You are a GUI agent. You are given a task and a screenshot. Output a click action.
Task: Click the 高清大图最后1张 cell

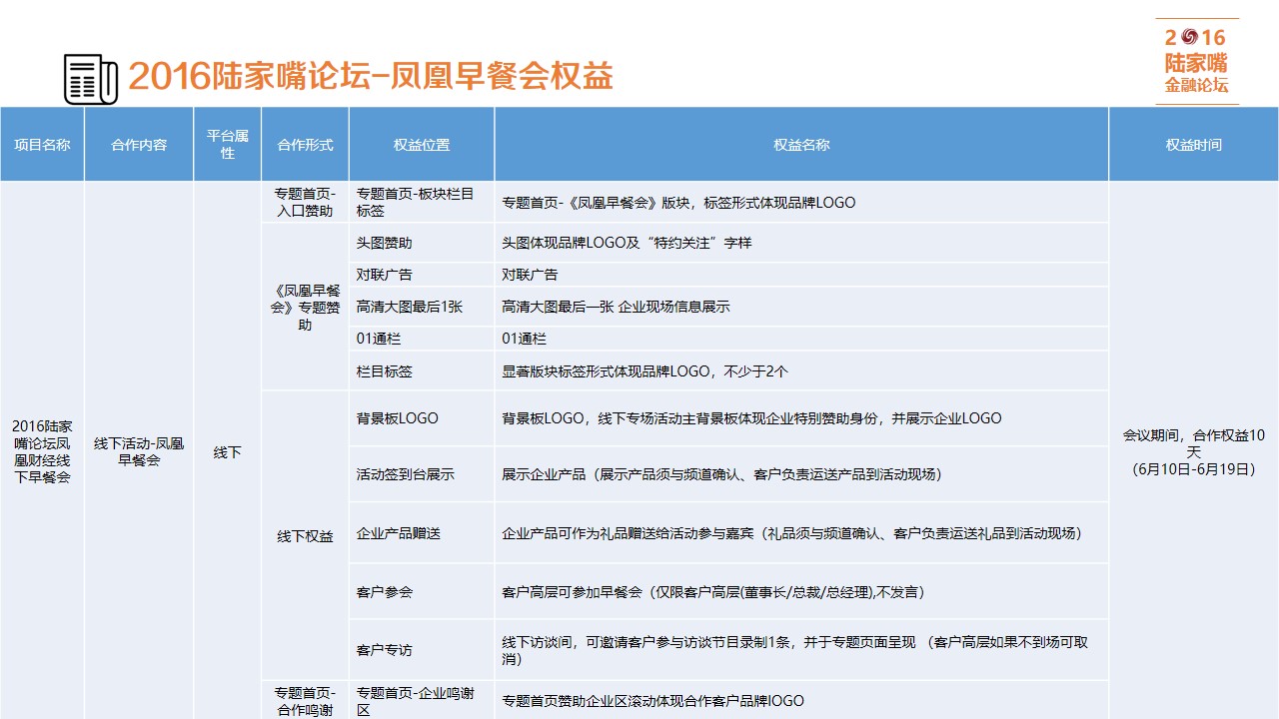[x=422, y=307]
